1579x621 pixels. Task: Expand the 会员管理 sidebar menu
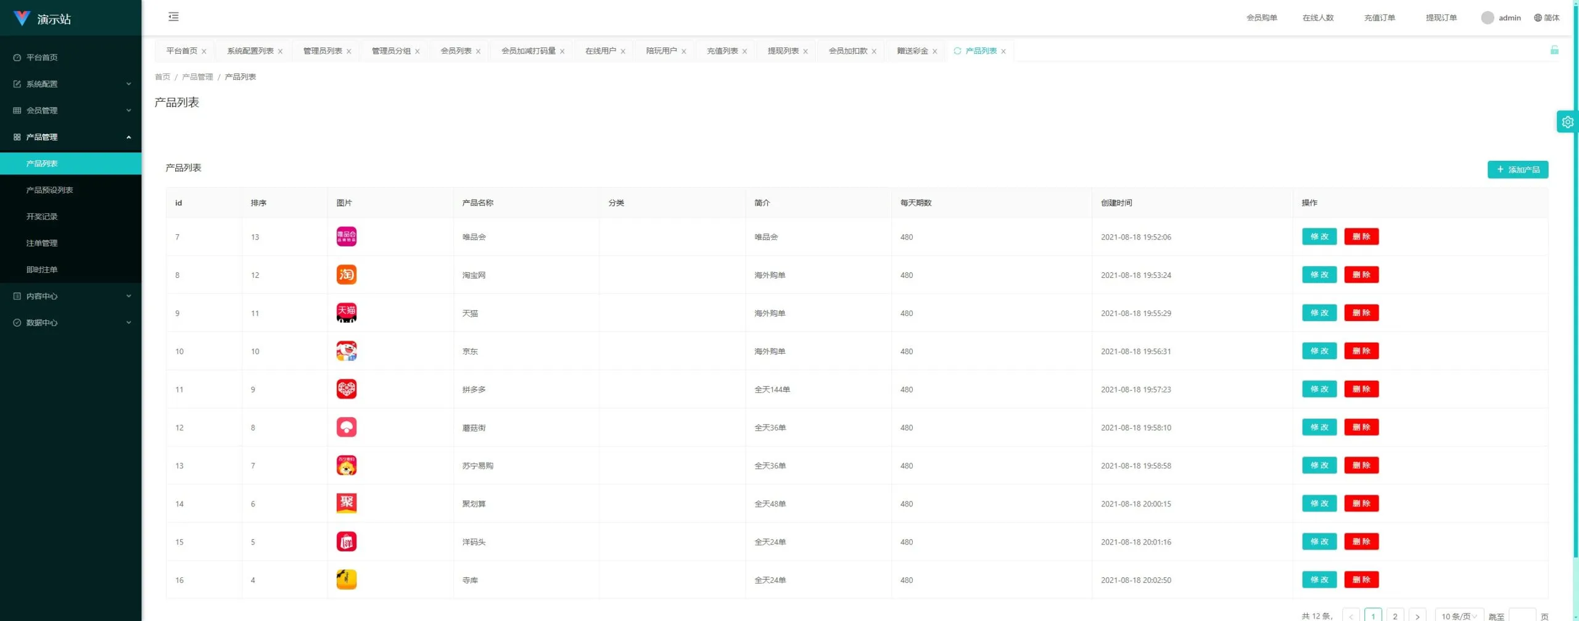pyautogui.click(x=71, y=110)
